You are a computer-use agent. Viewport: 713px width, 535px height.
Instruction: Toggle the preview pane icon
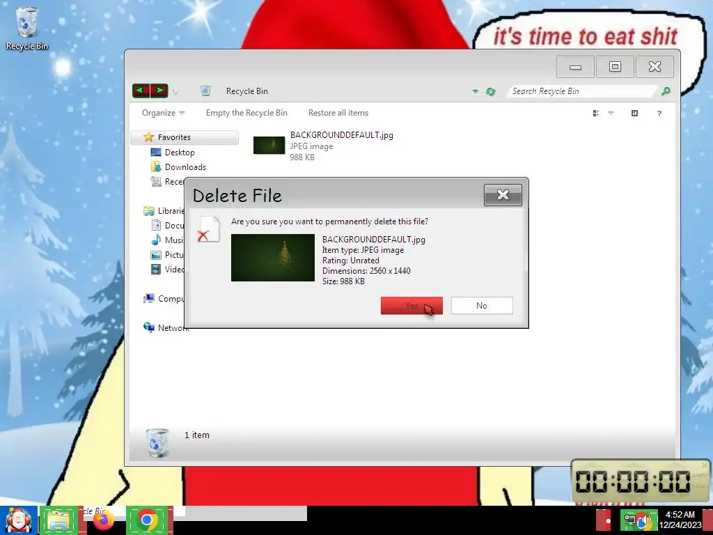pos(634,114)
